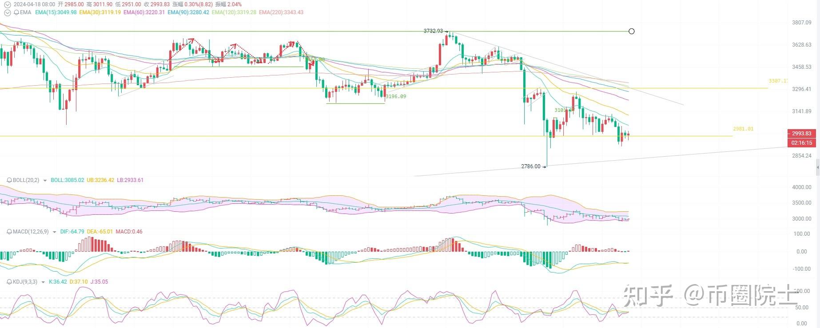The width and height of the screenshot is (820, 328).
Task: Click the 3196.09 support level label
Action: coord(396,96)
